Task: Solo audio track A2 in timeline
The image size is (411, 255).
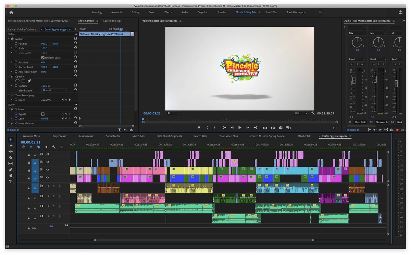Action: tap(53, 196)
